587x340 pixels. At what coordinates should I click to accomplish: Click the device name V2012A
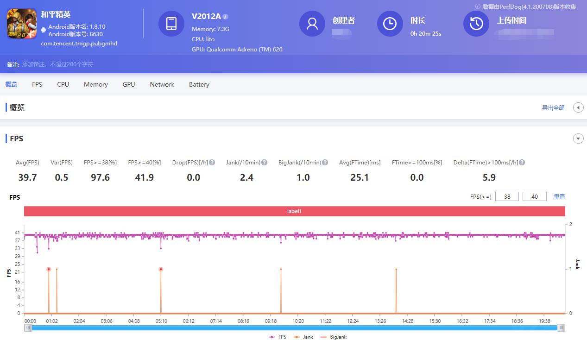pos(206,16)
